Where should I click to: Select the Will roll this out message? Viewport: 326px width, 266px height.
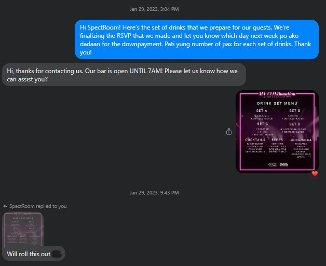(x=34, y=254)
